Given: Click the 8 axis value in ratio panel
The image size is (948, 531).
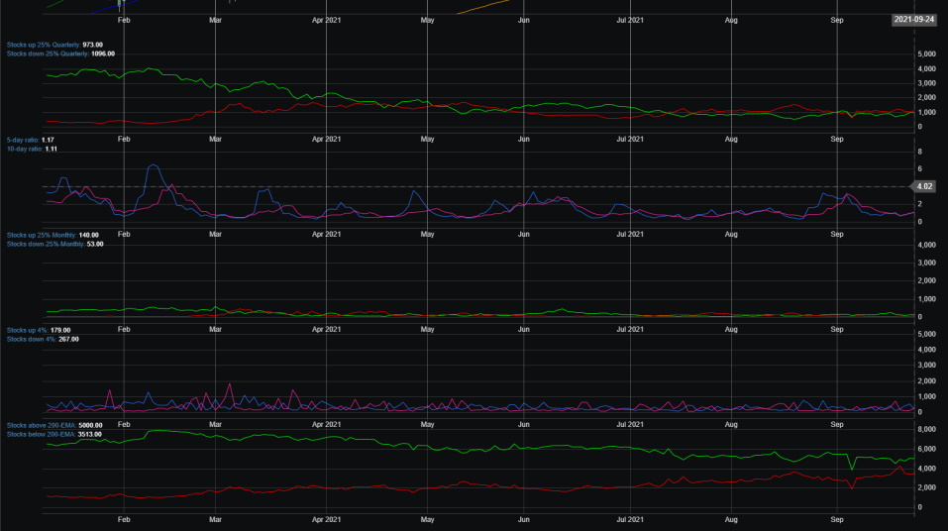Looking at the screenshot, I should (919, 152).
